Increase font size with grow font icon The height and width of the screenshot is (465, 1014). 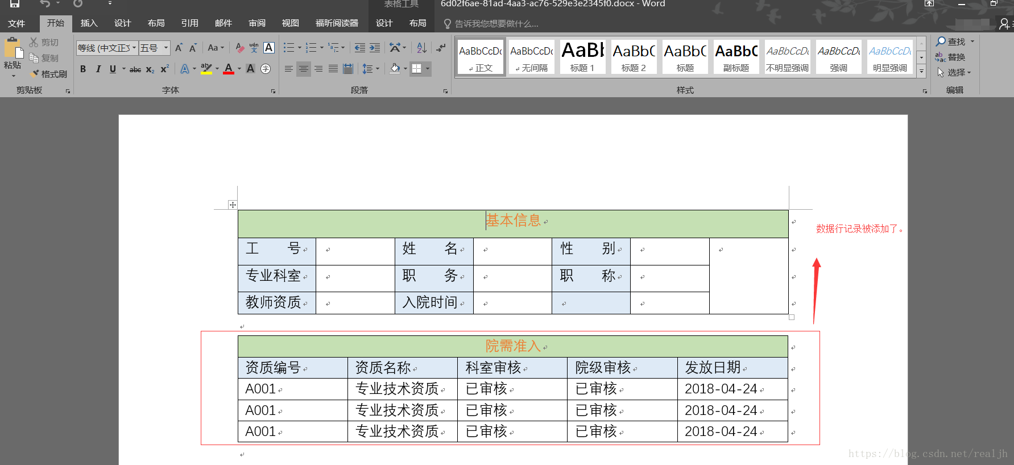[x=179, y=48]
